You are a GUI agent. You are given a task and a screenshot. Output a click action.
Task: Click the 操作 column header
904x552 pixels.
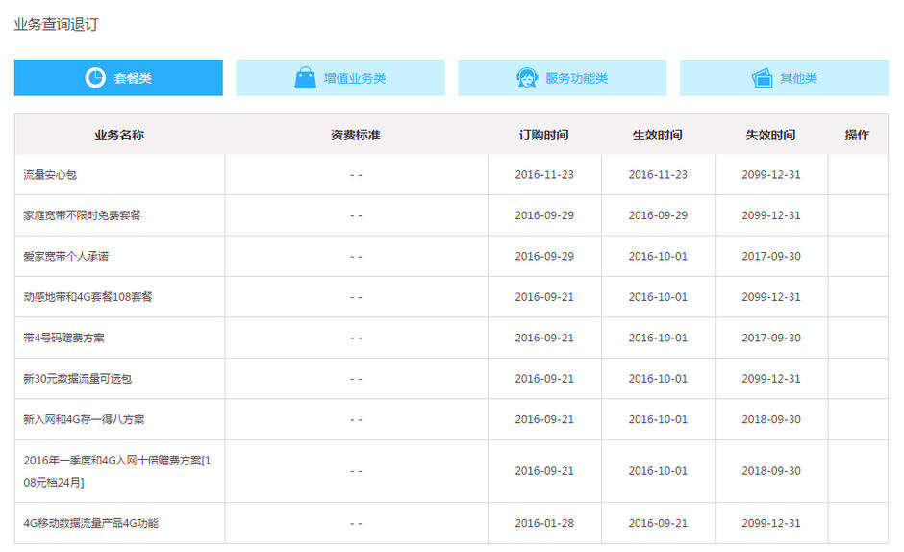857,135
